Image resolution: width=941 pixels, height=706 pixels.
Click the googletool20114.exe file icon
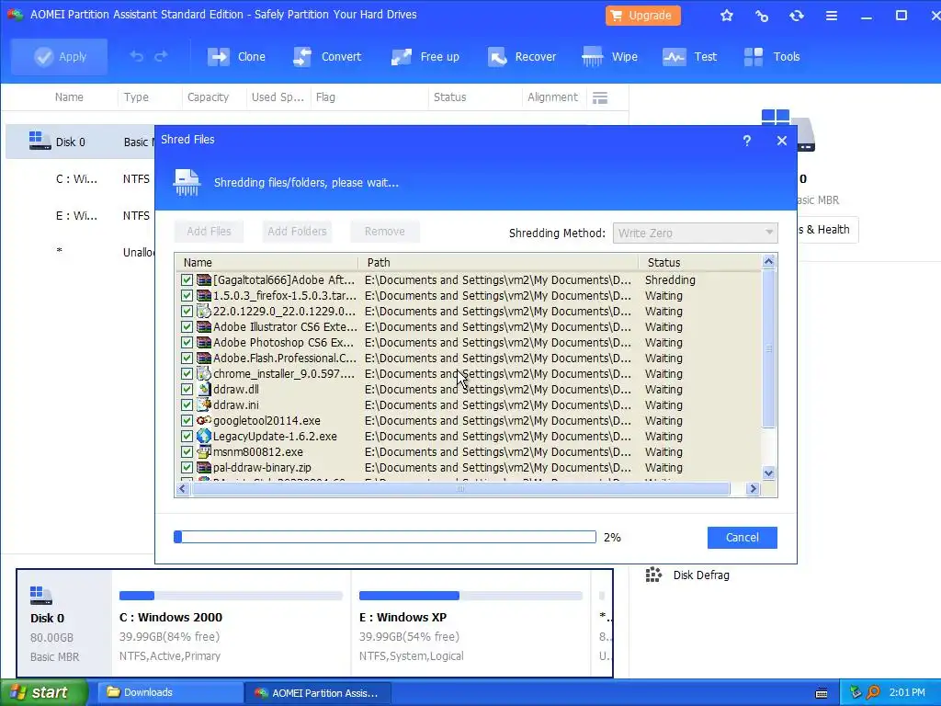[x=204, y=420]
